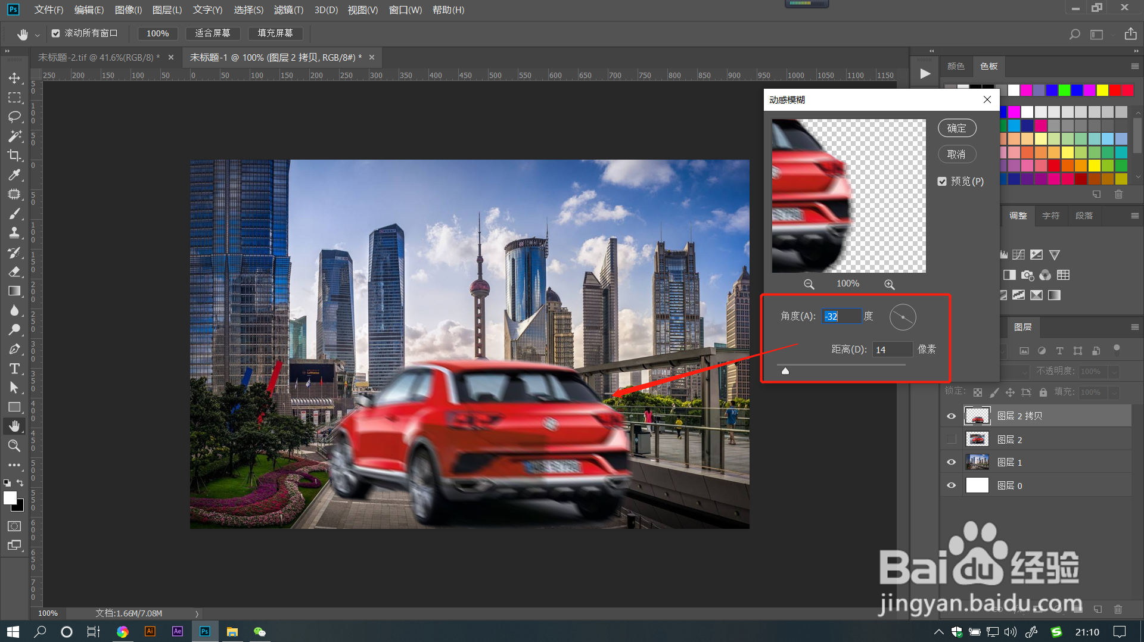Select the Zoom tool in toolbar

coord(14,445)
